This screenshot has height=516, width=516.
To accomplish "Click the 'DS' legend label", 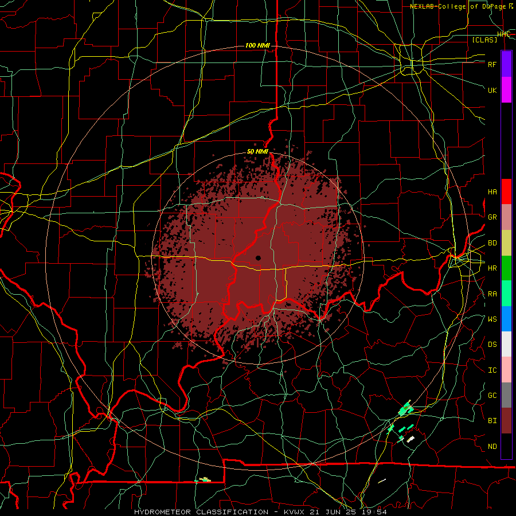I will point(492,345).
